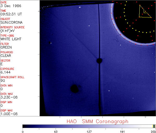
Task: Select the exposure value 6.144
Action: [5, 72]
